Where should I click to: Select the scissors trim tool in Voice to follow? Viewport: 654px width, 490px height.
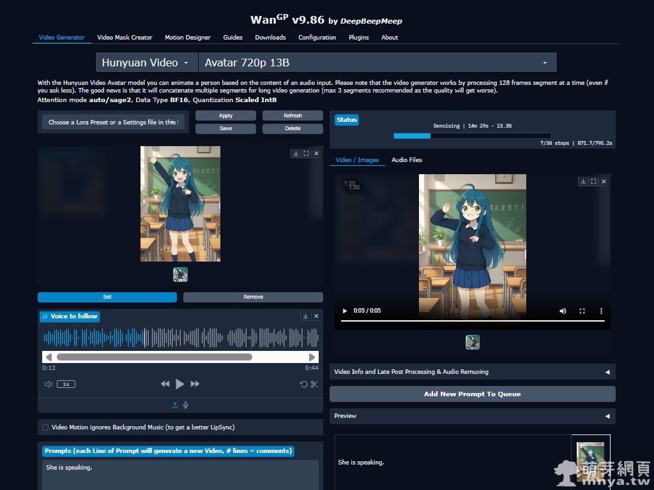pyautogui.click(x=315, y=383)
